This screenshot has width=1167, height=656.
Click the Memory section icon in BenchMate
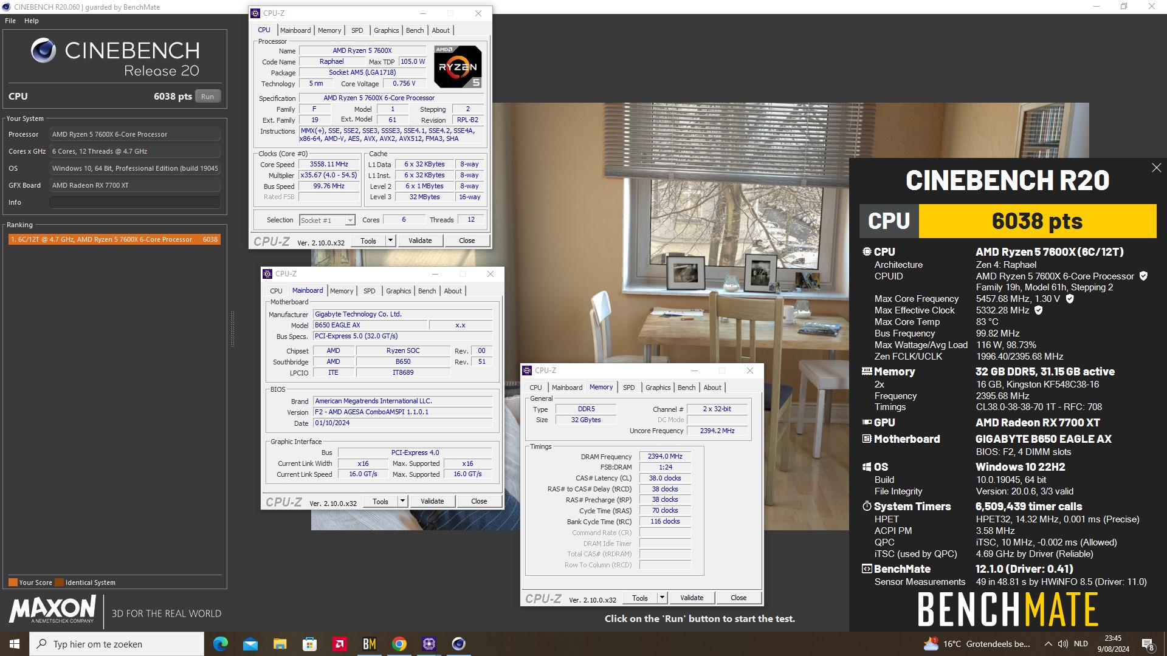[867, 371]
